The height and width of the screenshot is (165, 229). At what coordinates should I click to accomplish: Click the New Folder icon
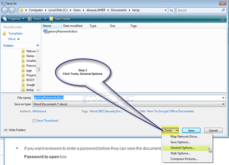(x=51, y=19)
